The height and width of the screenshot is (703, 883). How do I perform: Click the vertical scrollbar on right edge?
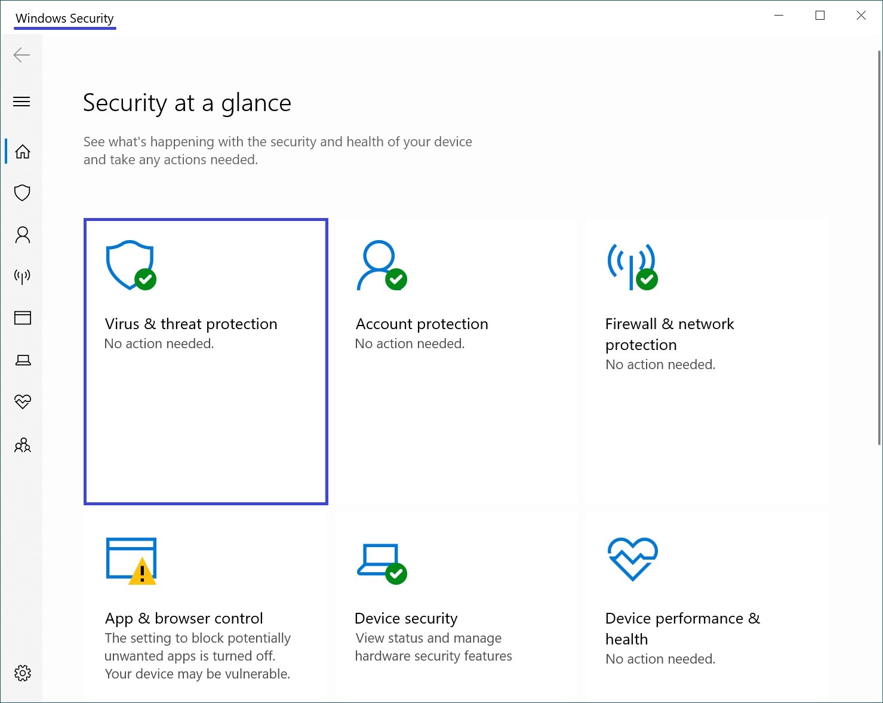(879, 248)
